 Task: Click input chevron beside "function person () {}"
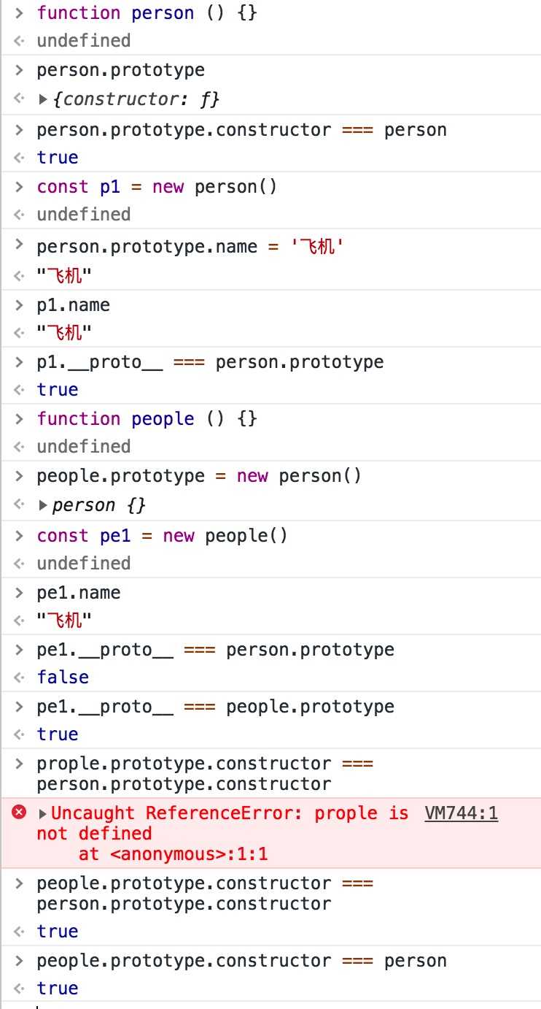click(20, 12)
